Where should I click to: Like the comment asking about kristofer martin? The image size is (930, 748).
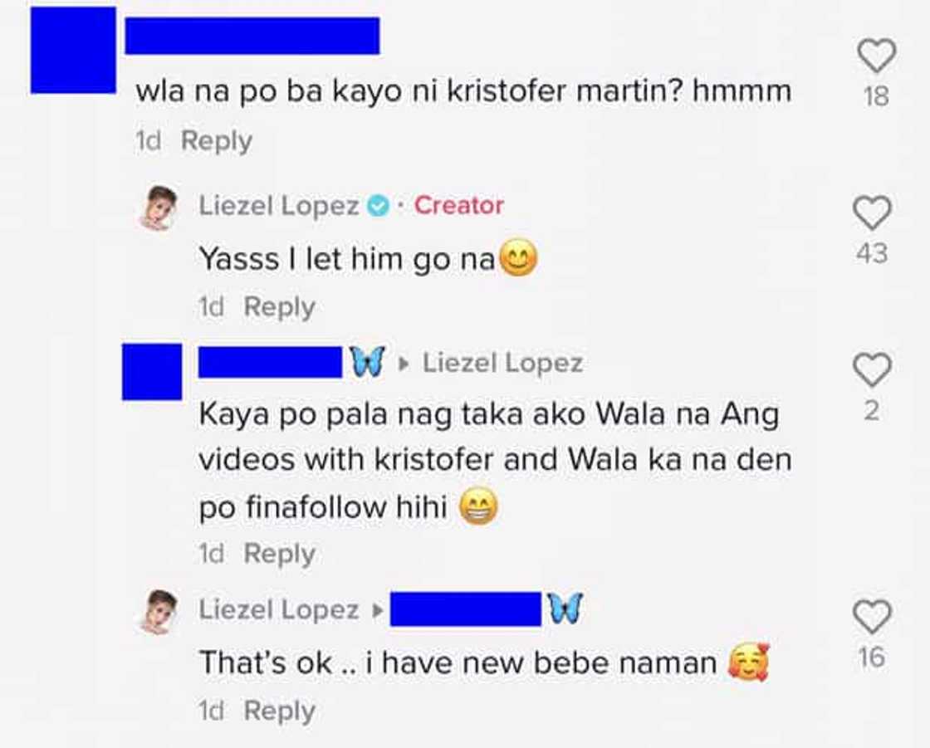pos(877,57)
